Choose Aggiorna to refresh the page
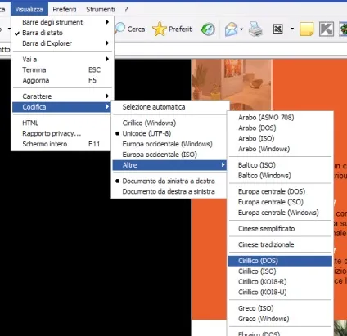This screenshot has height=336, width=347. (x=62, y=80)
